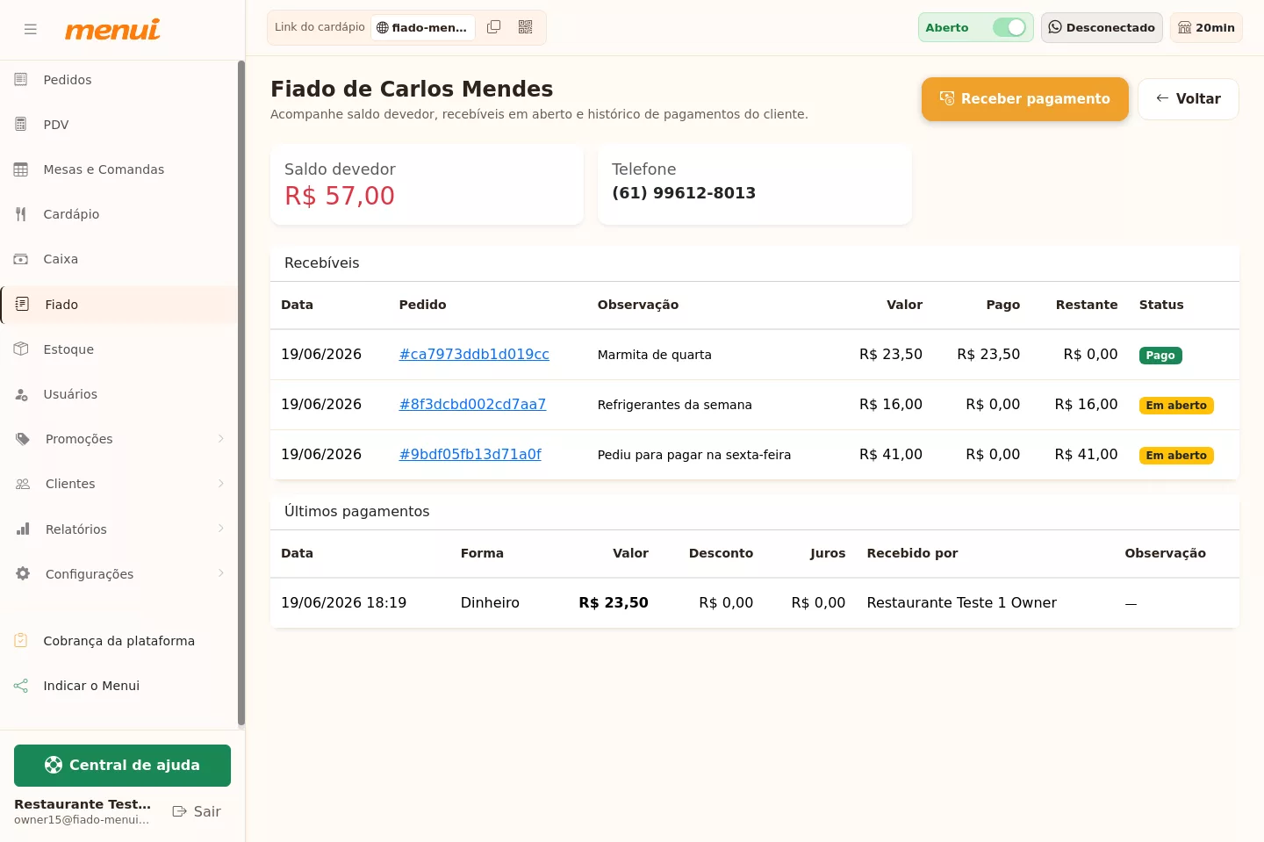
Task: Click the Em aberto badge for R$ 16,00
Action: pos(1176,406)
